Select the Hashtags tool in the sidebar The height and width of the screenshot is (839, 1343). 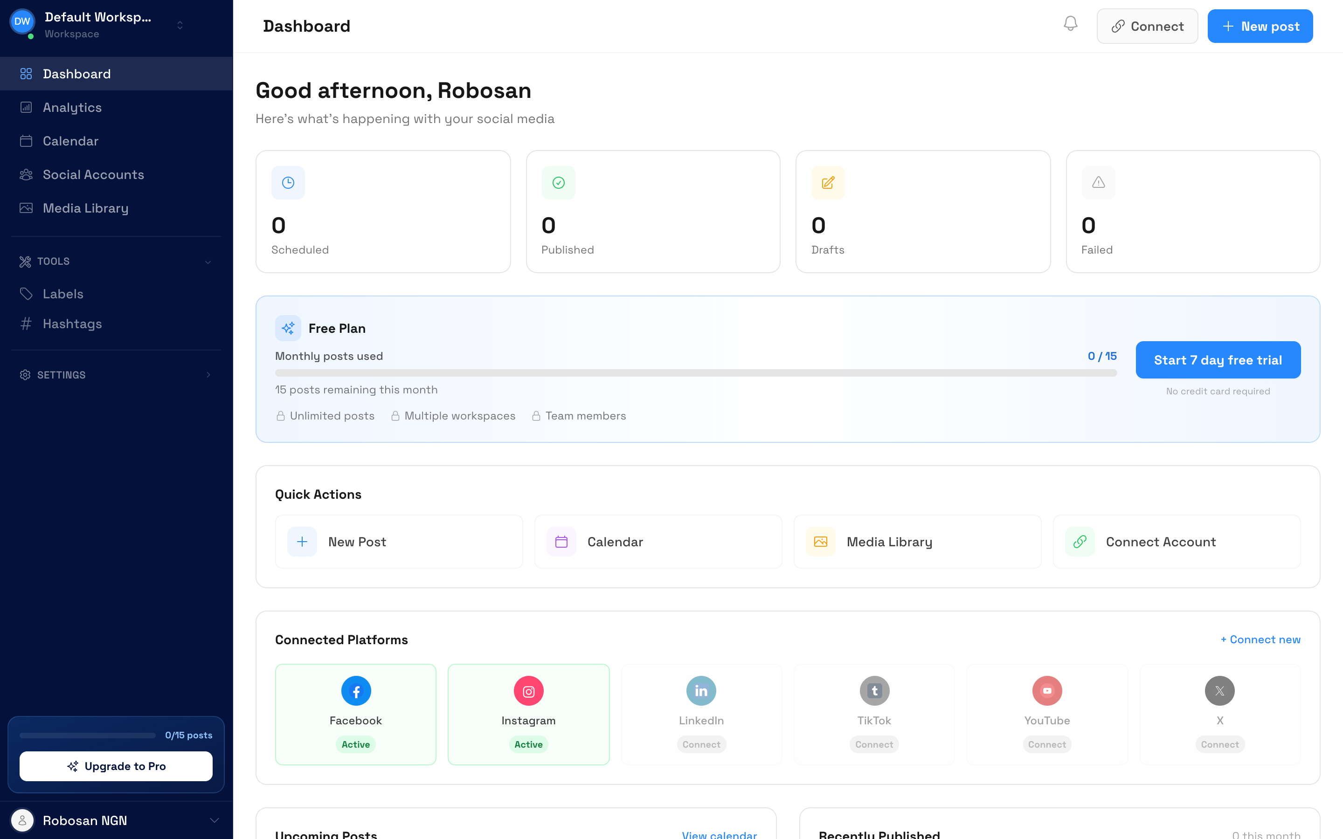pyautogui.click(x=72, y=324)
